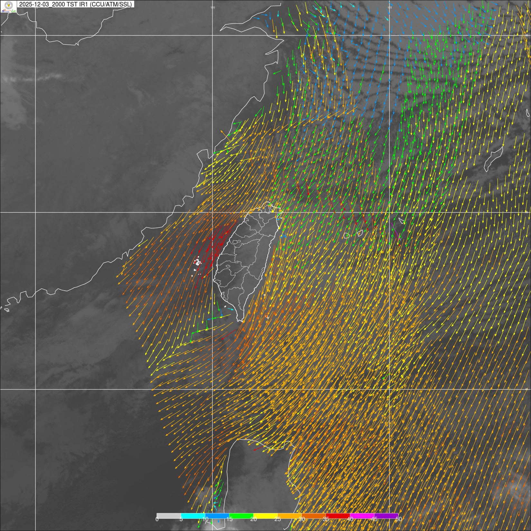Select the blue 10-15 legend segment
The image size is (531, 531).
pyautogui.click(x=217, y=516)
